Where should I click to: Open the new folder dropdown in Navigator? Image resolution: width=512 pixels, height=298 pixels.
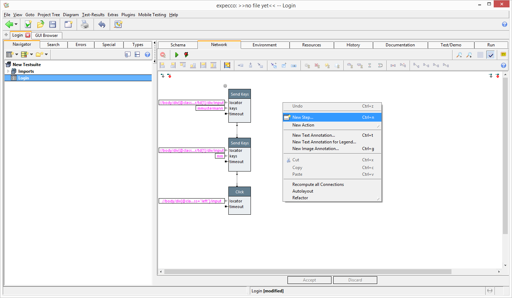(x=46, y=54)
